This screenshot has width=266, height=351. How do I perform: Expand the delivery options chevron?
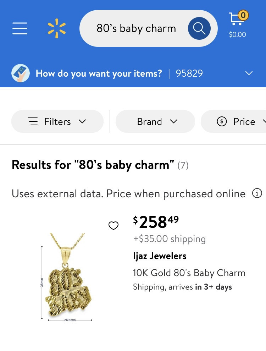(249, 73)
